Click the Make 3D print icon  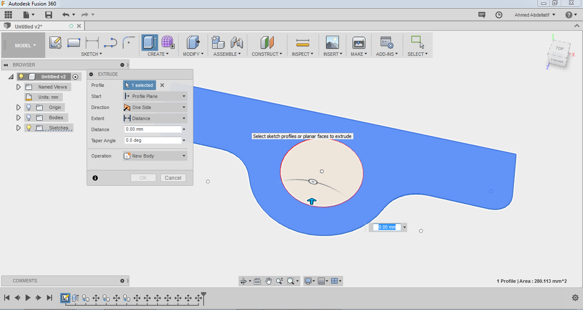click(x=359, y=43)
